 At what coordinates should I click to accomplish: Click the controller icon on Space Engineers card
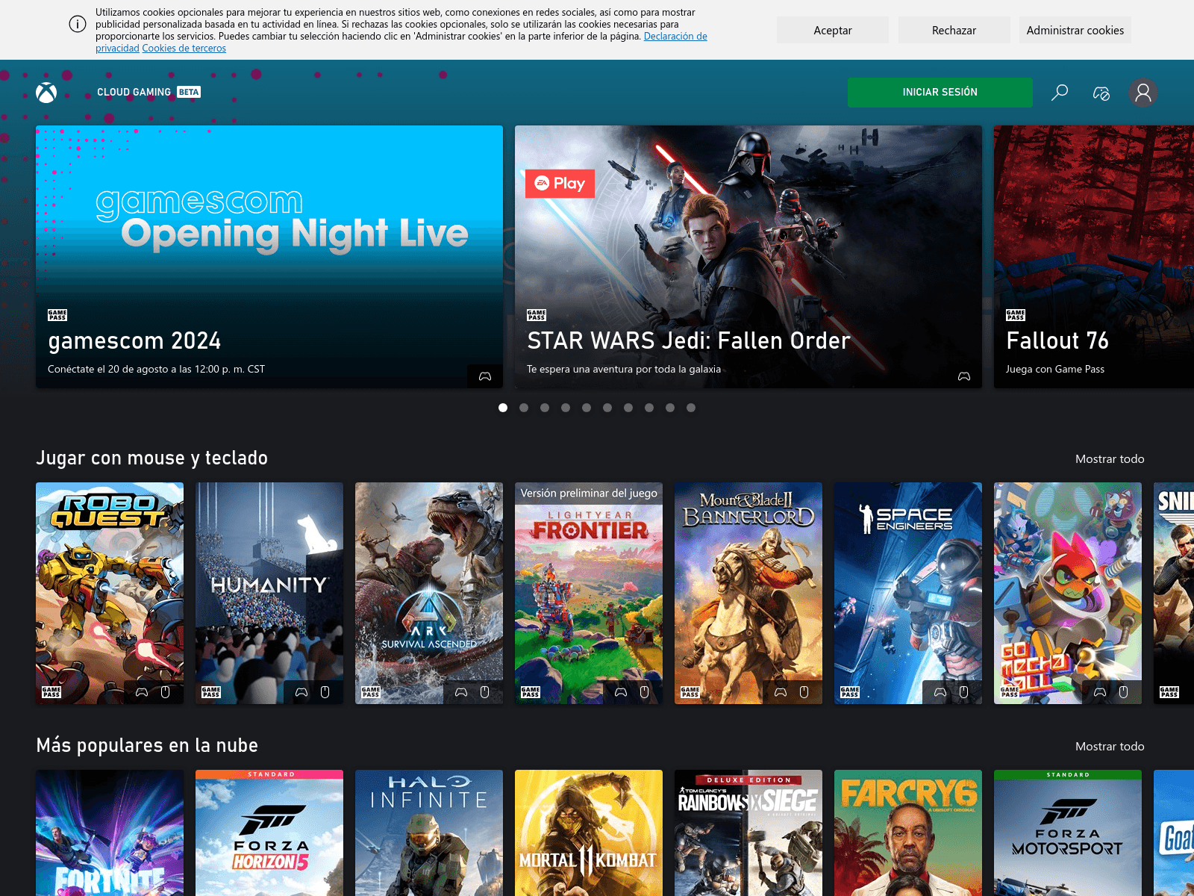(940, 692)
